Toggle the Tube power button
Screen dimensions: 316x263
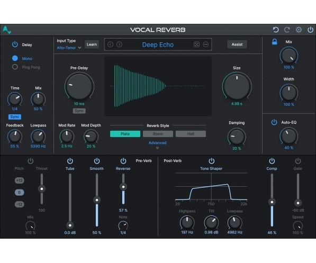(x=70, y=161)
